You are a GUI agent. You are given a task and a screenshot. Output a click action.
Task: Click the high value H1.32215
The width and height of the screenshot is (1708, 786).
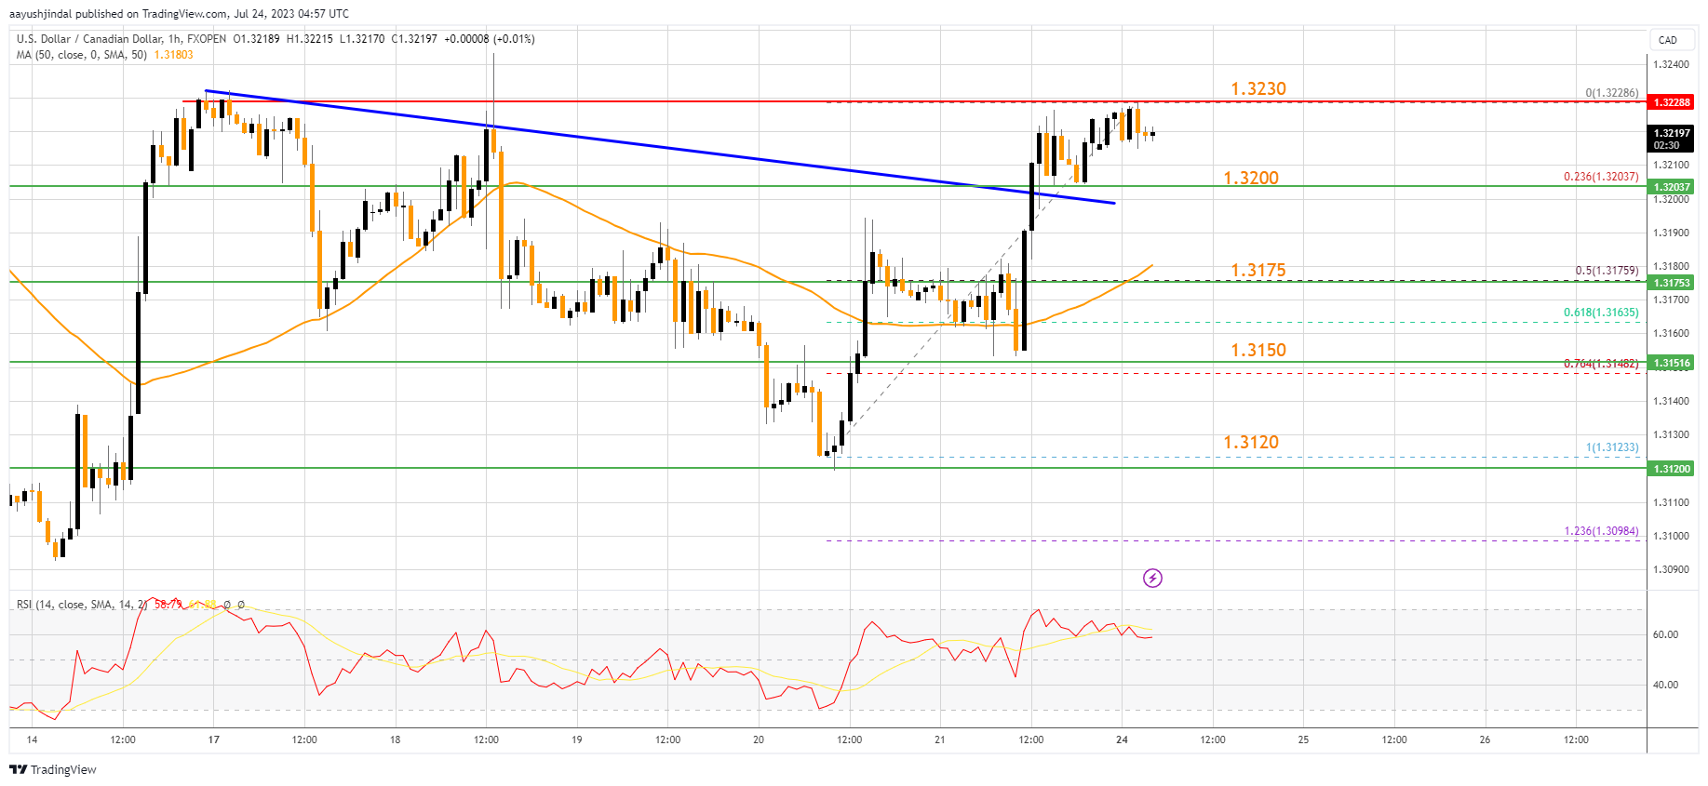pyautogui.click(x=309, y=39)
